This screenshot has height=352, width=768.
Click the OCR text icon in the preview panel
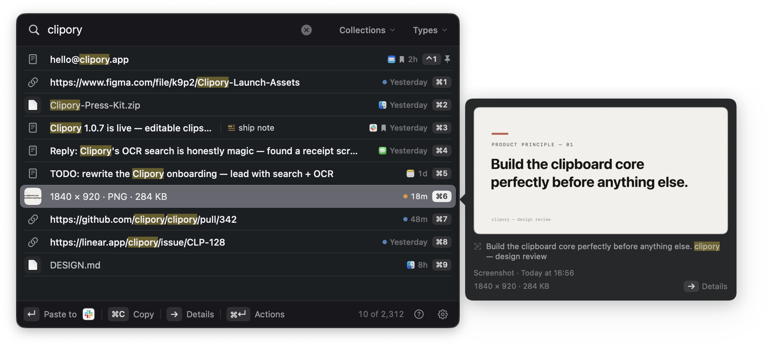coord(478,246)
